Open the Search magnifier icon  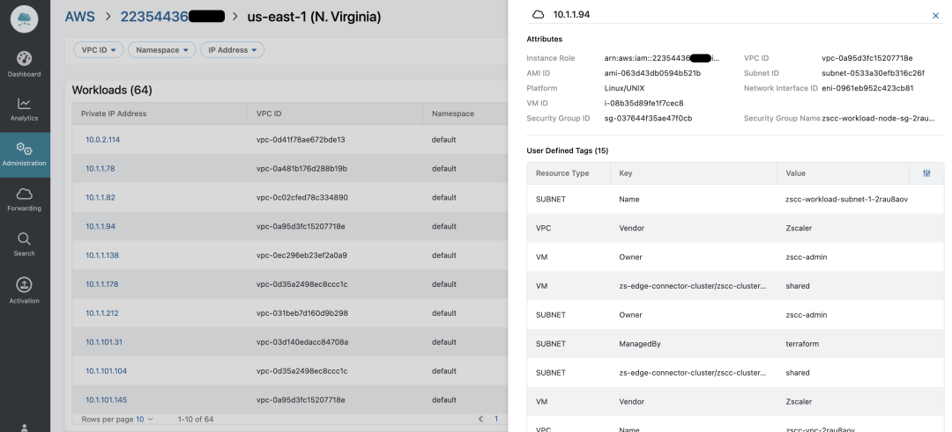(25, 239)
